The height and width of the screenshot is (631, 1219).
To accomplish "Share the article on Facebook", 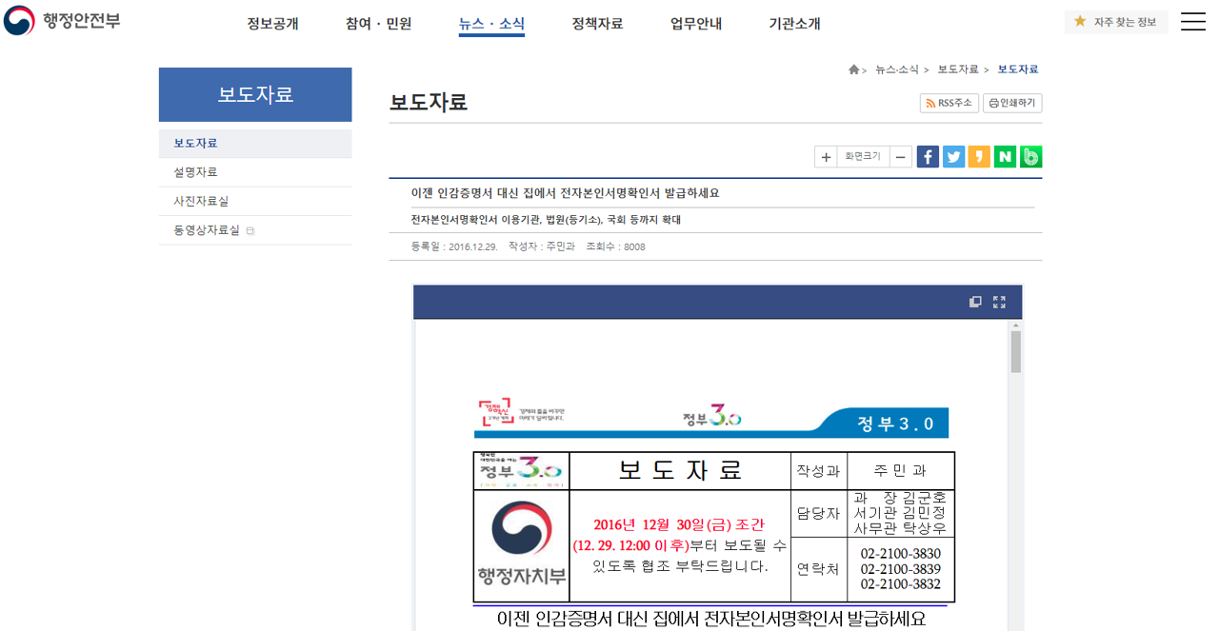I will (x=927, y=156).
